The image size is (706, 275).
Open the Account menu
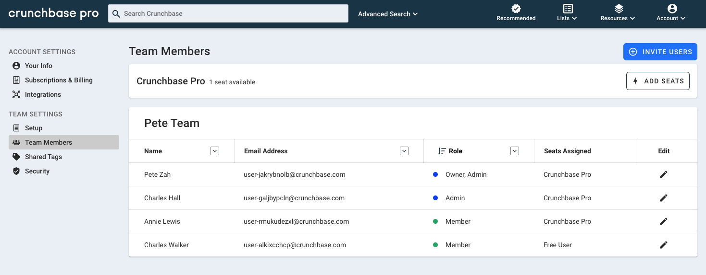(671, 13)
